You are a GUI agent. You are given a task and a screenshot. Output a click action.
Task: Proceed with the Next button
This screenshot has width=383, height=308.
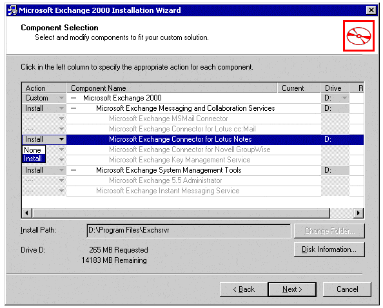[292, 289]
